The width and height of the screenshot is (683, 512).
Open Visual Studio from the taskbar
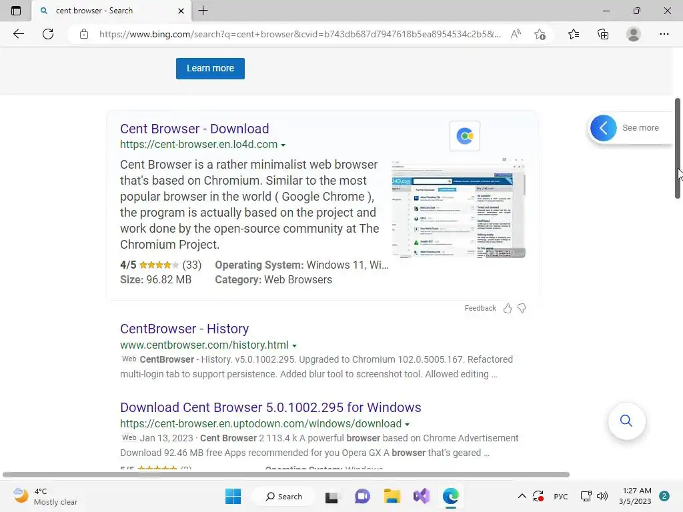[422, 496]
